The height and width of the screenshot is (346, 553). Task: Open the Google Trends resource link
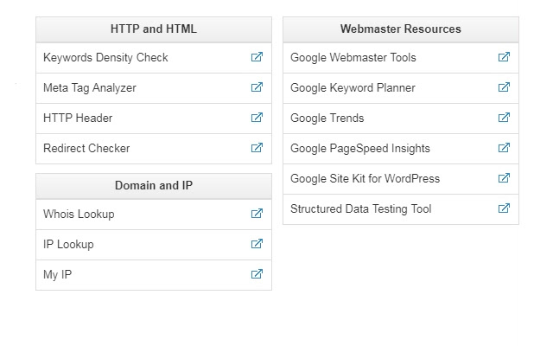[x=327, y=119]
